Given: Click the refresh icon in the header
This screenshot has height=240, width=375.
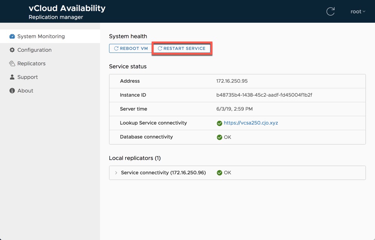Looking at the screenshot, I should click(x=330, y=11).
